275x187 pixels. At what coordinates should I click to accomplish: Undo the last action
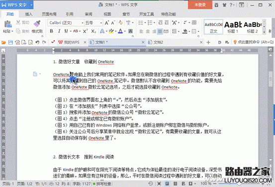click(37, 42)
